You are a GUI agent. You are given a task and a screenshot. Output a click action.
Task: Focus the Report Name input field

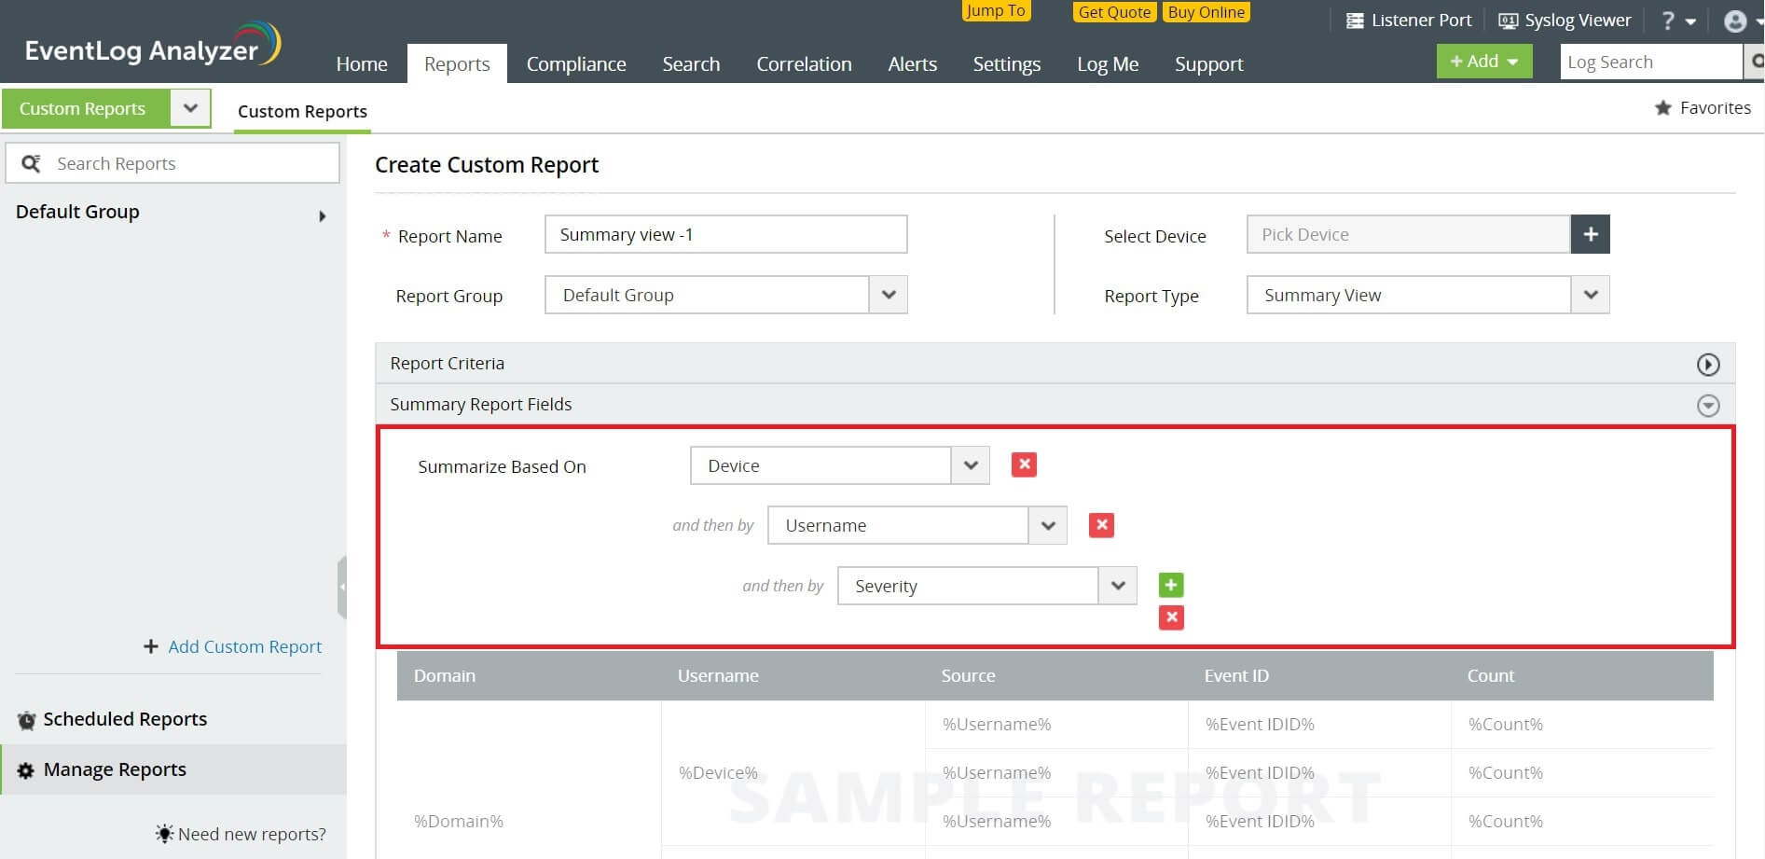(x=726, y=234)
